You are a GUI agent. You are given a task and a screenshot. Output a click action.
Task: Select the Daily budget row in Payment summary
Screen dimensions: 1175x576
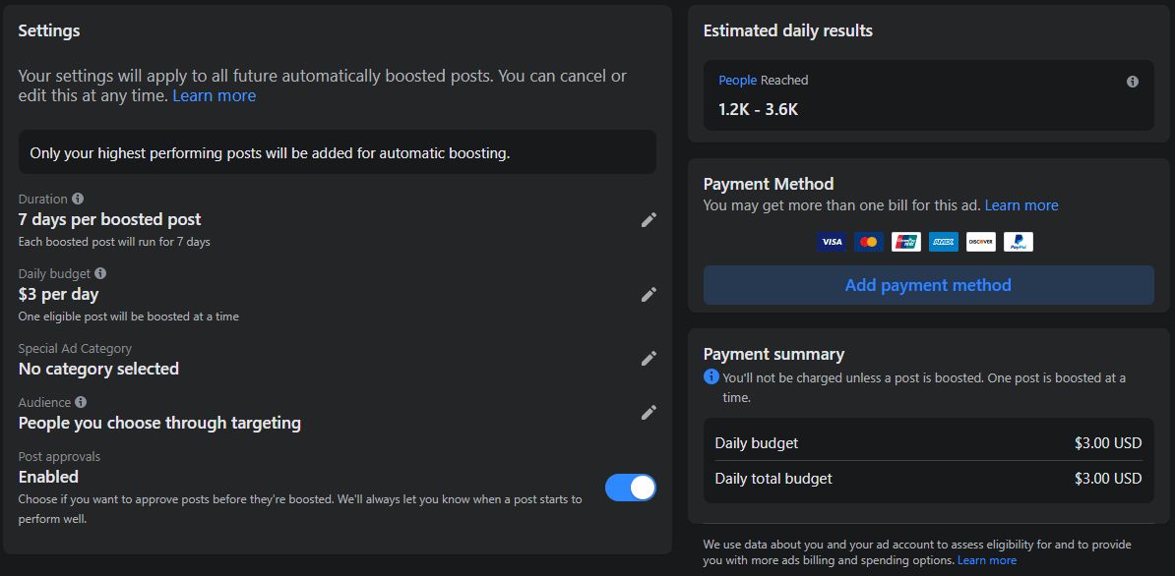[x=927, y=443]
